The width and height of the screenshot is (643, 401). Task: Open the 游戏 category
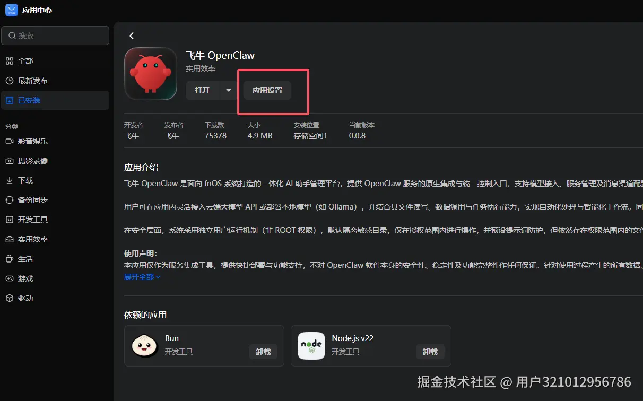[55, 278]
